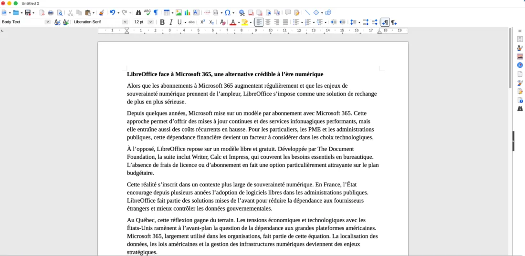Expand the highlighting color dropdown arrow
Viewport: 525px width, 256px height.
click(x=251, y=22)
